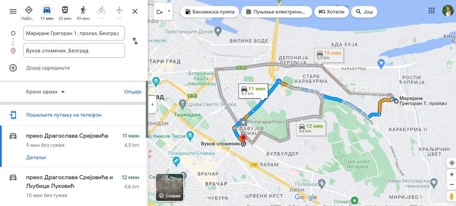Toggle the Слојеви layers thumbnail
This screenshot has height=206, width=456.
(170, 187)
